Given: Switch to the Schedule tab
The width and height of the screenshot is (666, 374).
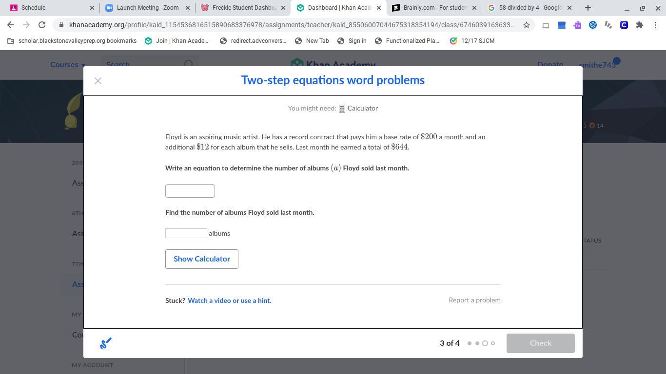Looking at the screenshot, I should (x=52, y=8).
